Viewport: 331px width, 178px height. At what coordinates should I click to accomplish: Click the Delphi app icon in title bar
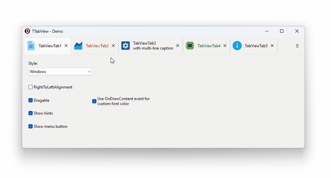(27, 31)
